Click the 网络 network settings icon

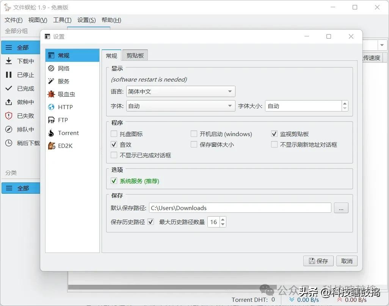pyautogui.click(x=51, y=68)
